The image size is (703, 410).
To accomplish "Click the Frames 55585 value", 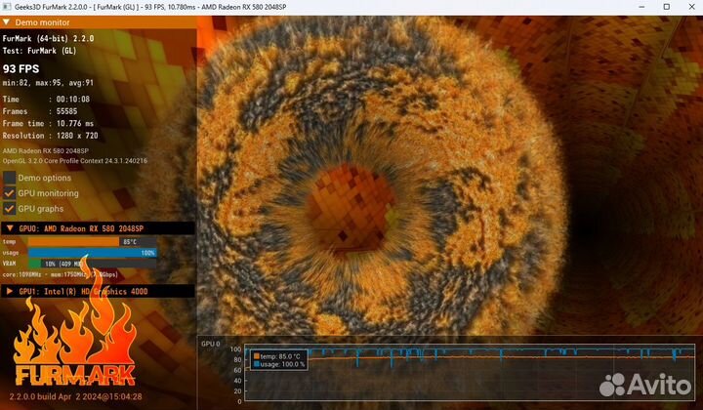I will click(66, 111).
